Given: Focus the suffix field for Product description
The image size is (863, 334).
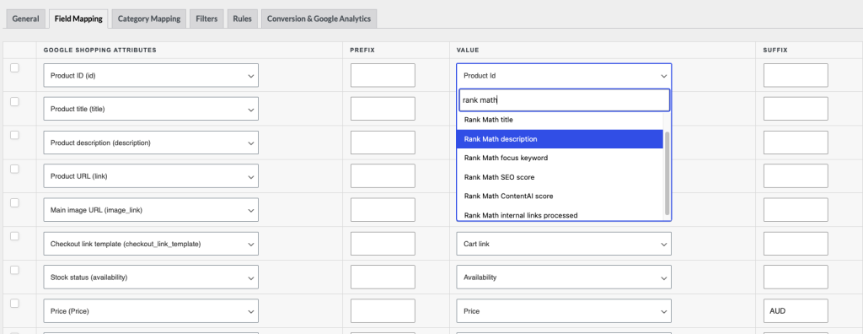Looking at the screenshot, I should [796, 143].
